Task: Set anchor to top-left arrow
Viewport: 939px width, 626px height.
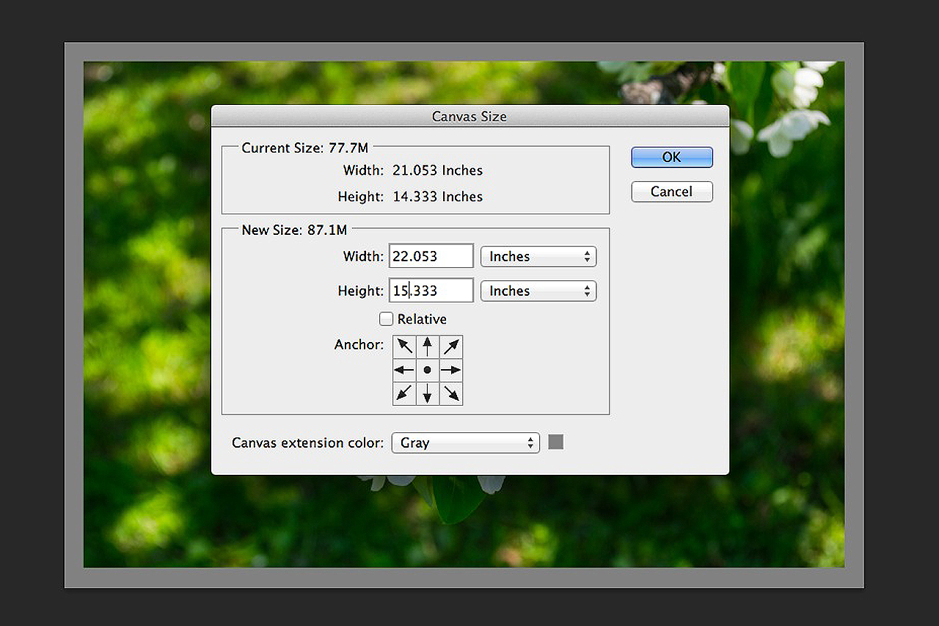Action: [x=405, y=346]
